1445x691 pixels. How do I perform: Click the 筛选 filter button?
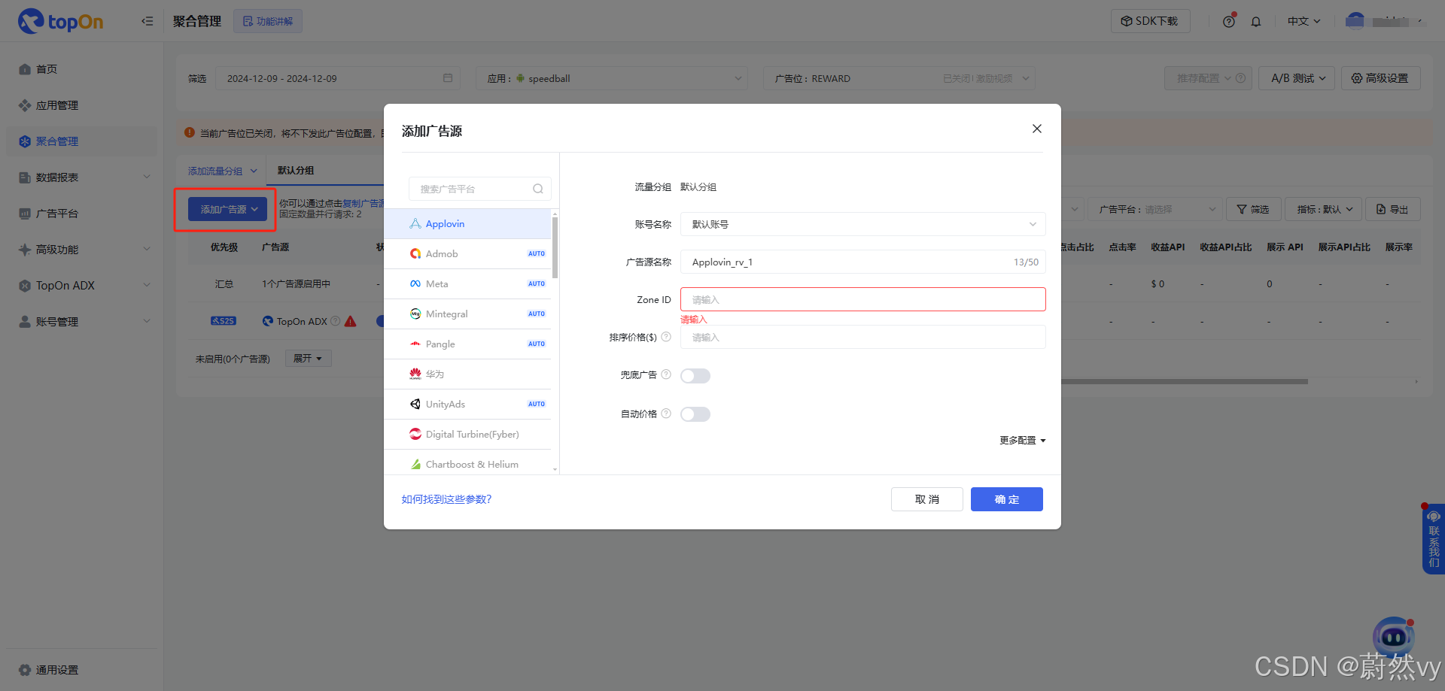click(x=1253, y=209)
